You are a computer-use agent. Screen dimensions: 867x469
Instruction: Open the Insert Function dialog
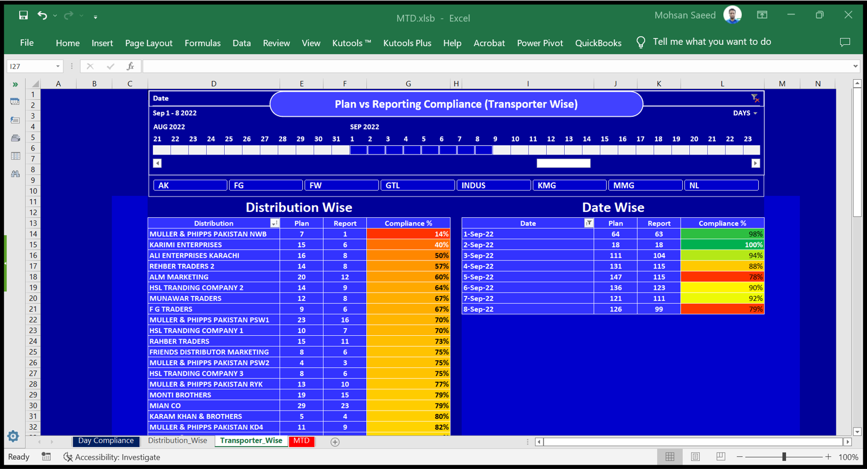point(130,66)
